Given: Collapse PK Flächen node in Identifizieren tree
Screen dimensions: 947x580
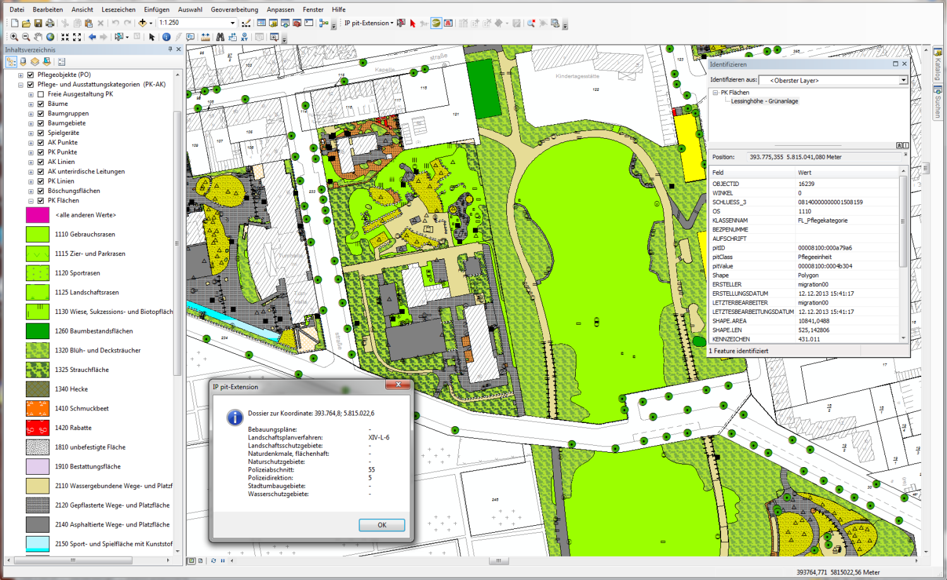Looking at the screenshot, I should 715,93.
